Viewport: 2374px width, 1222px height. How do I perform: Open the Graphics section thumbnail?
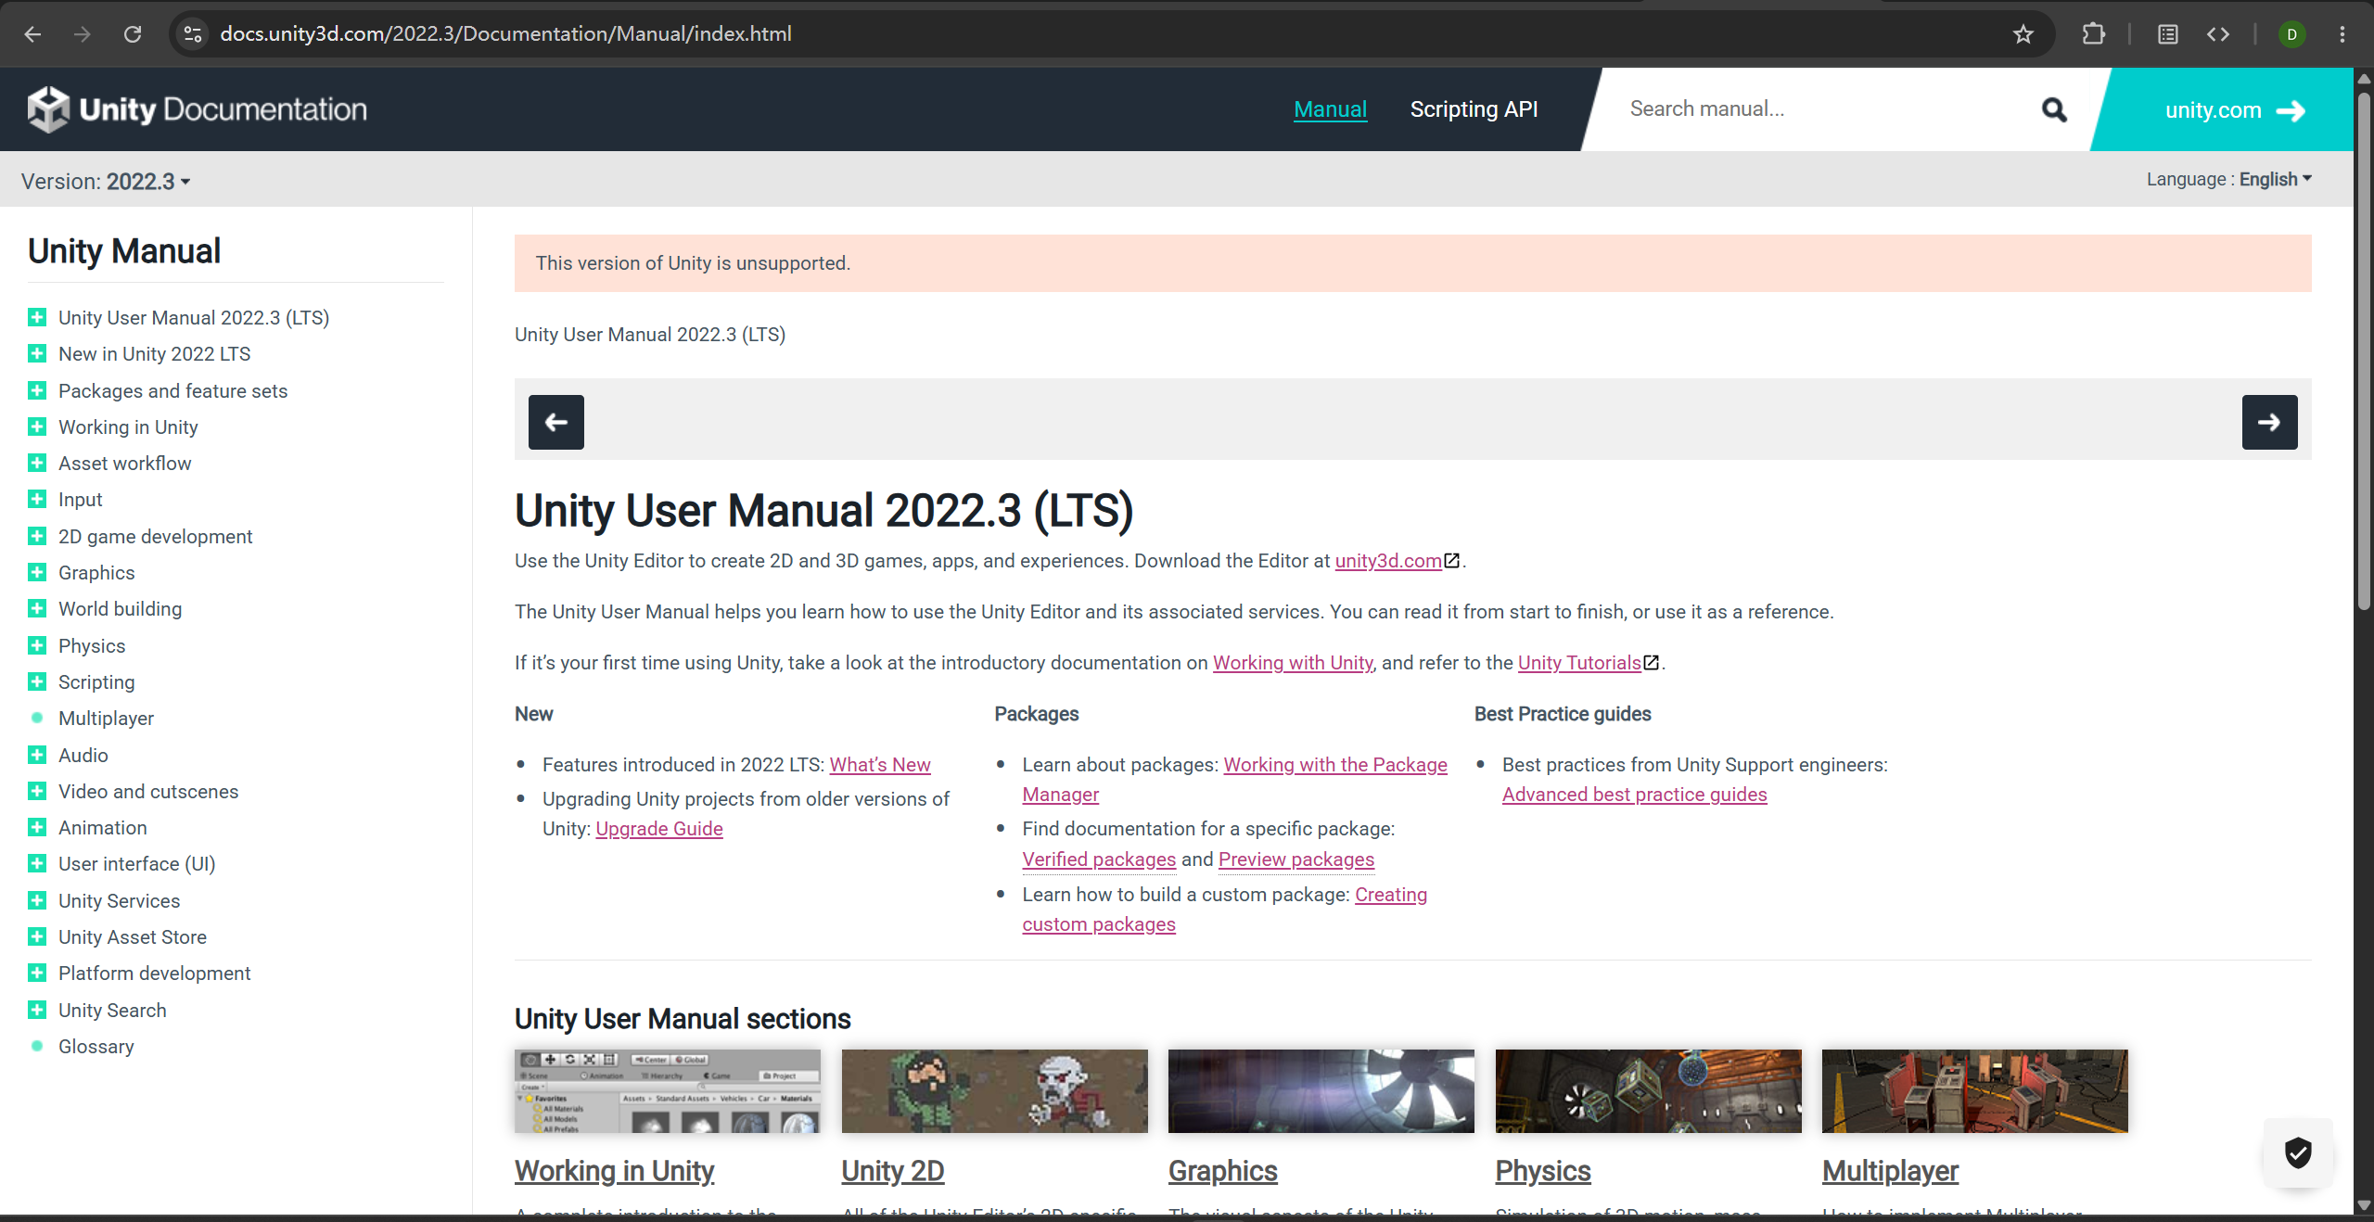click(1321, 1090)
